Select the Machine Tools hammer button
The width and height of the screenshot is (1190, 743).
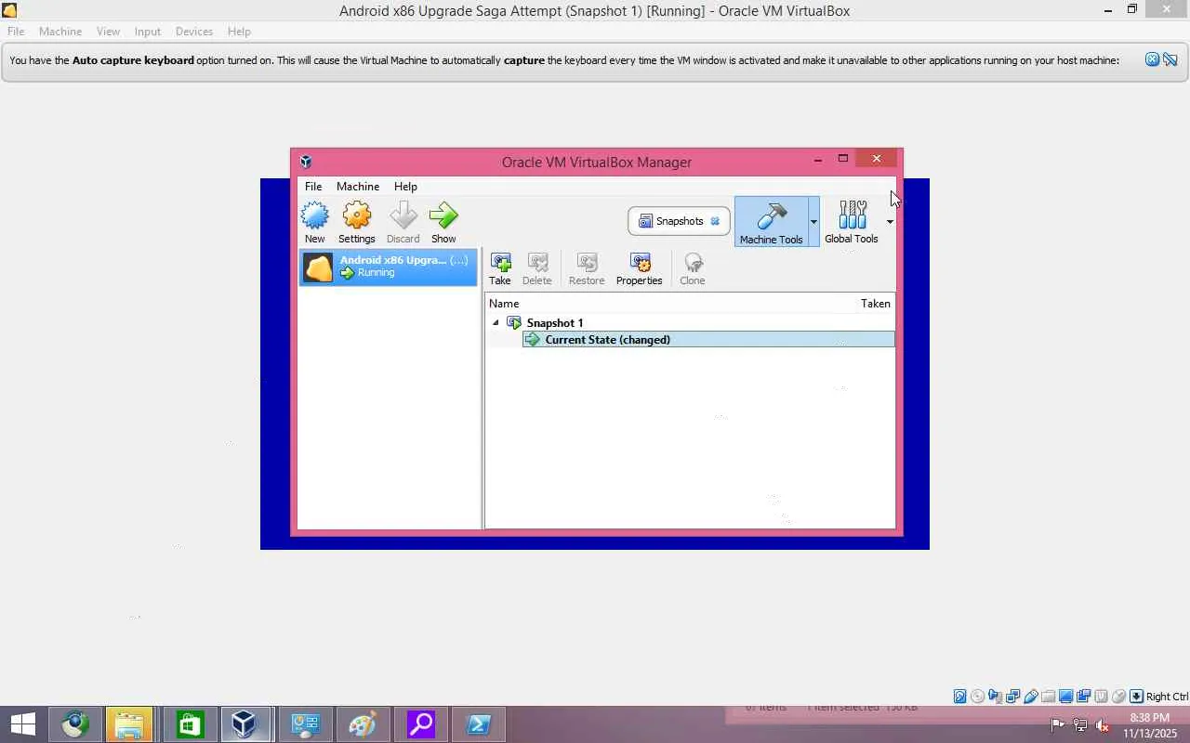click(x=771, y=221)
